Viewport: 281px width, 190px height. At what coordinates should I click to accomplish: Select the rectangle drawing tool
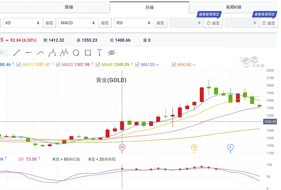pyautogui.click(x=88, y=53)
